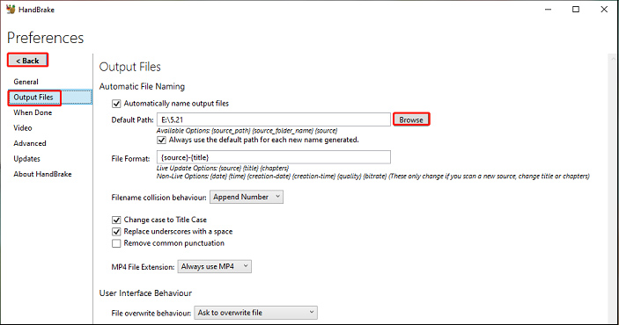Go back using the Back button
Viewport: 619px width, 325px height.
click(27, 61)
